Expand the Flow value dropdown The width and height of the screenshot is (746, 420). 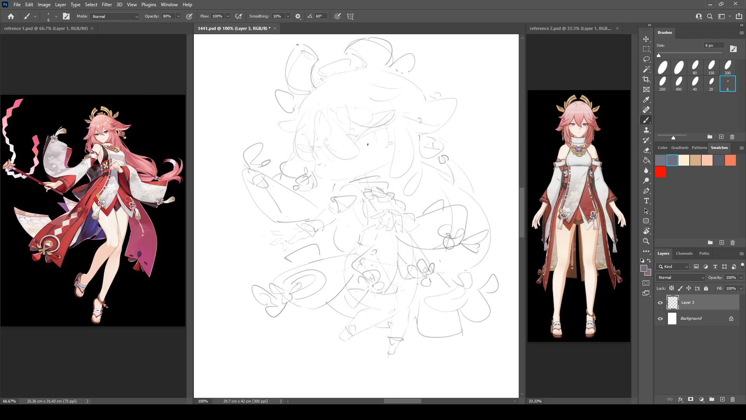point(228,16)
